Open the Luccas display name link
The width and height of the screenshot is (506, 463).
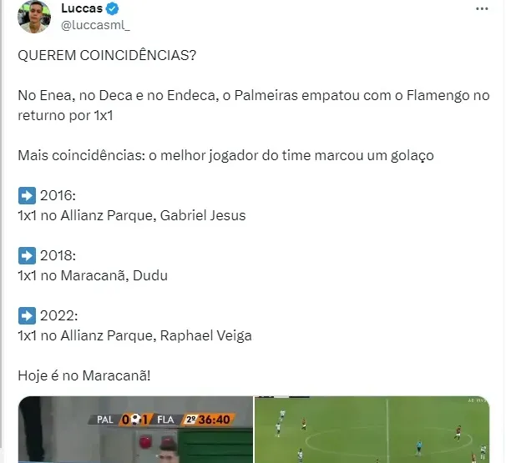82,8
